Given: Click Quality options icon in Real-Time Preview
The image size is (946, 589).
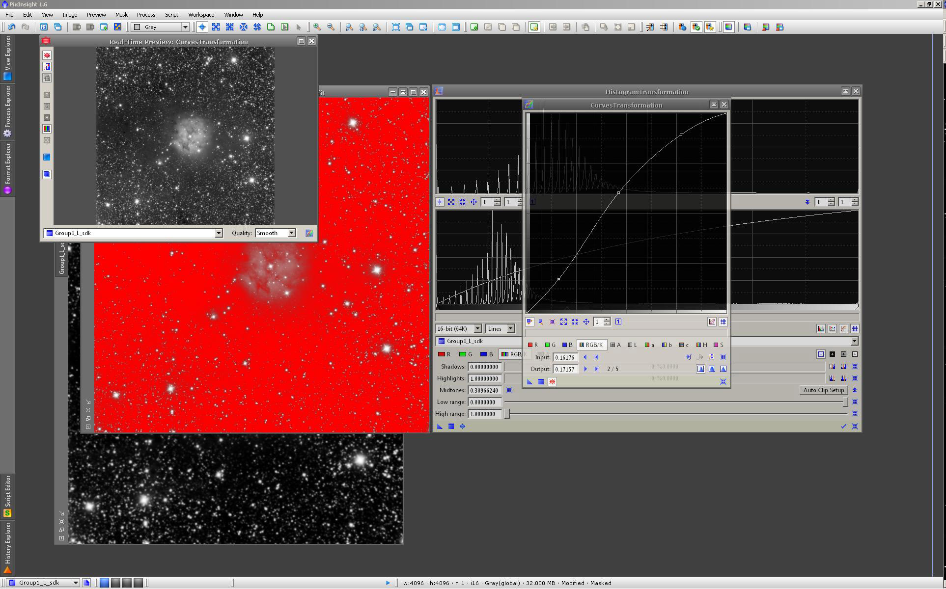Looking at the screenshot, I should [x=309, y=233].
